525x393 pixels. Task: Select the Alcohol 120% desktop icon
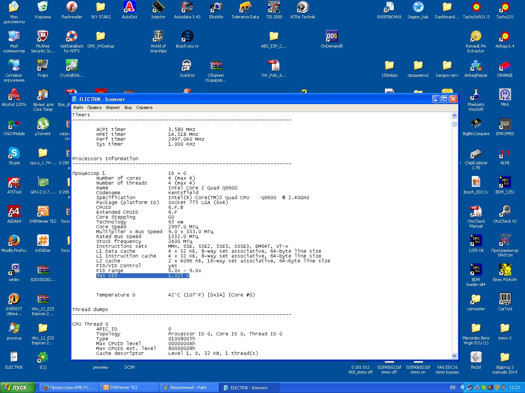[x=14, y=98]
